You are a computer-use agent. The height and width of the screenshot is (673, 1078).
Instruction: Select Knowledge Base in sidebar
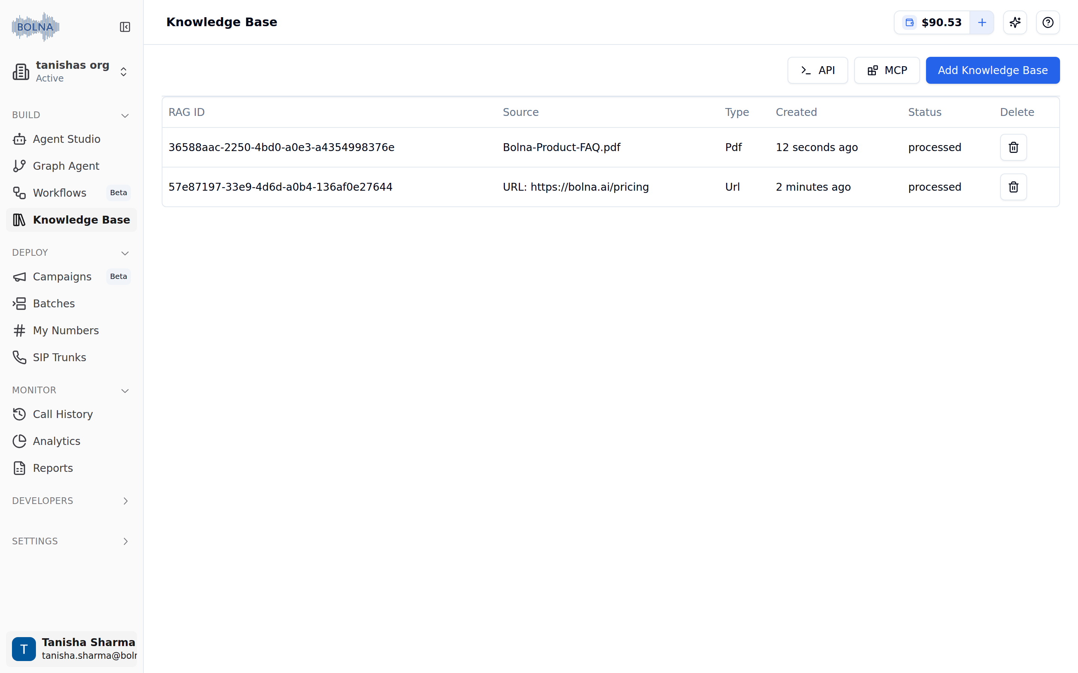pos(71,220)
